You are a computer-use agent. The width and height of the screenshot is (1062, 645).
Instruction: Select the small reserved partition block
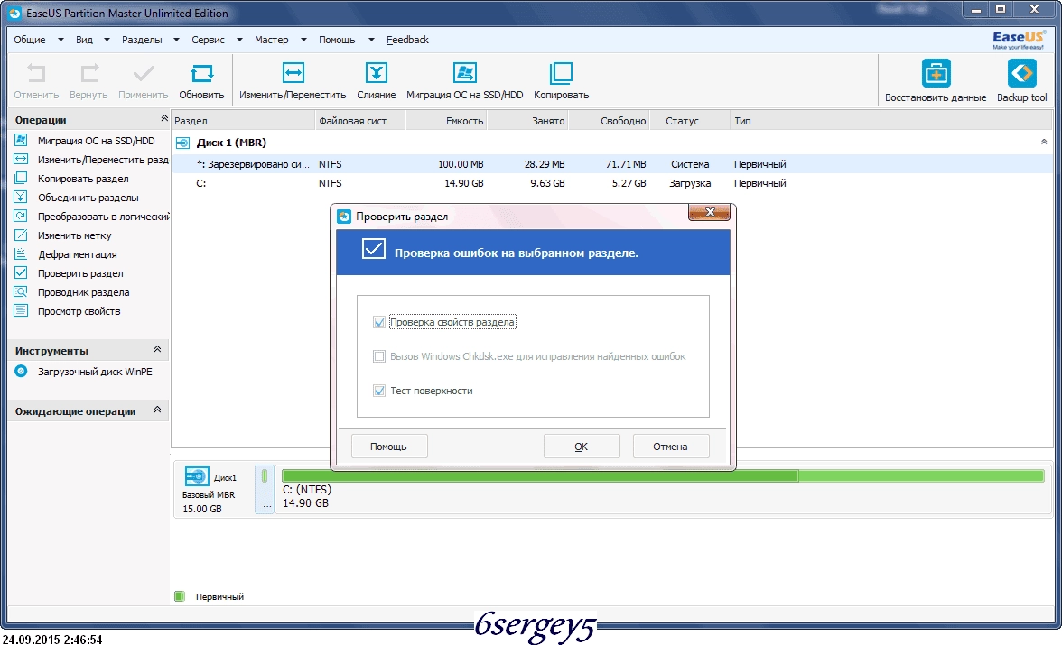click(x=265, y=490)
